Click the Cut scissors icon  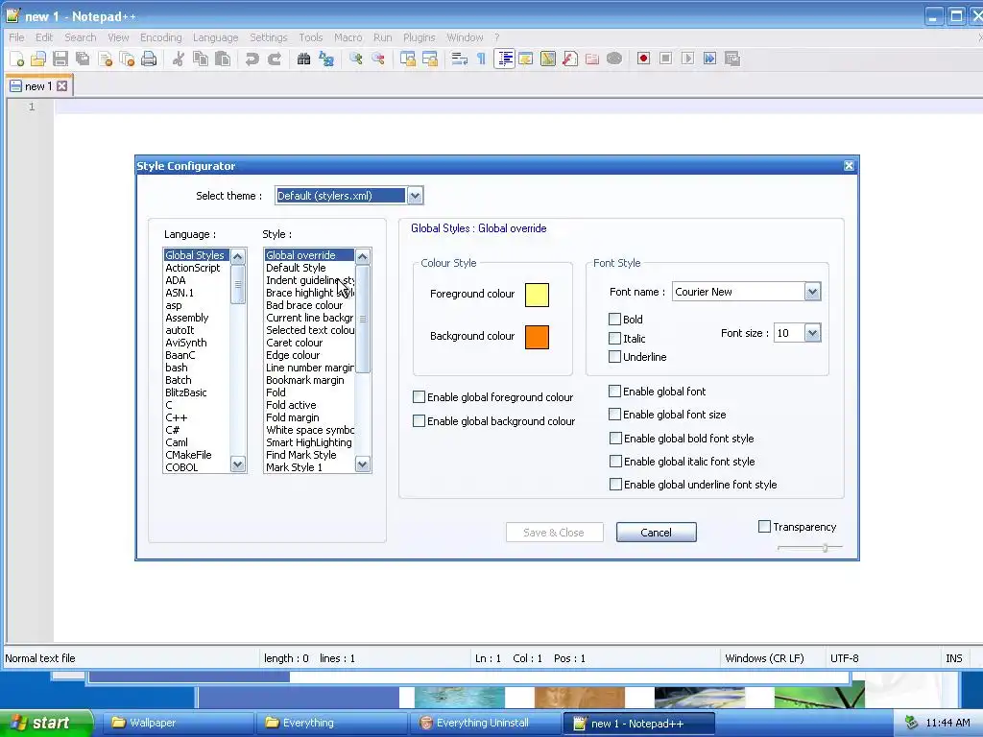tap(179, 59)
